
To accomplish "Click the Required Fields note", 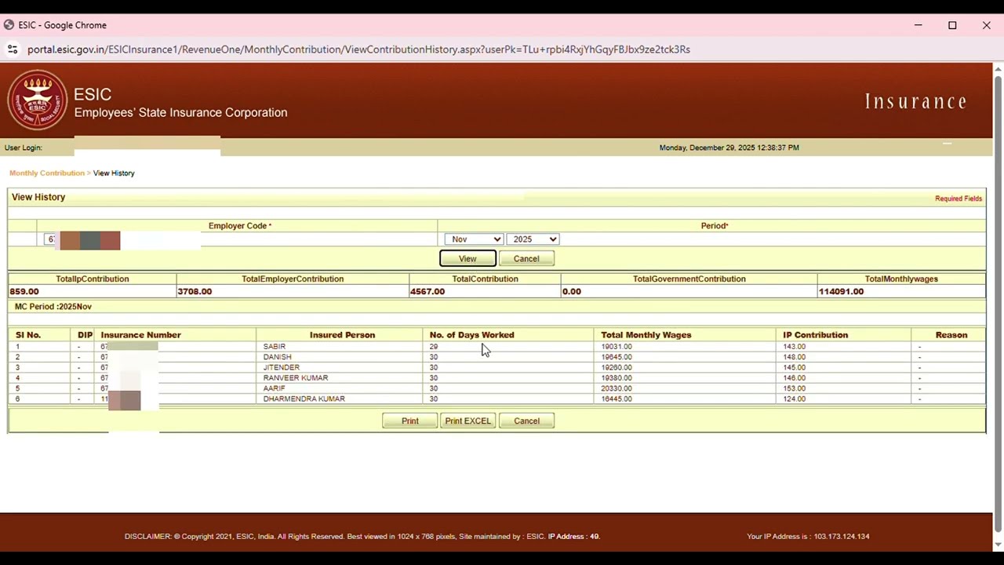I will pyautogui.click(x=959, y=199).
